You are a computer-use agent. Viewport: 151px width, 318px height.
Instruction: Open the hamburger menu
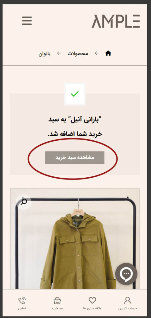coord(27,21)
